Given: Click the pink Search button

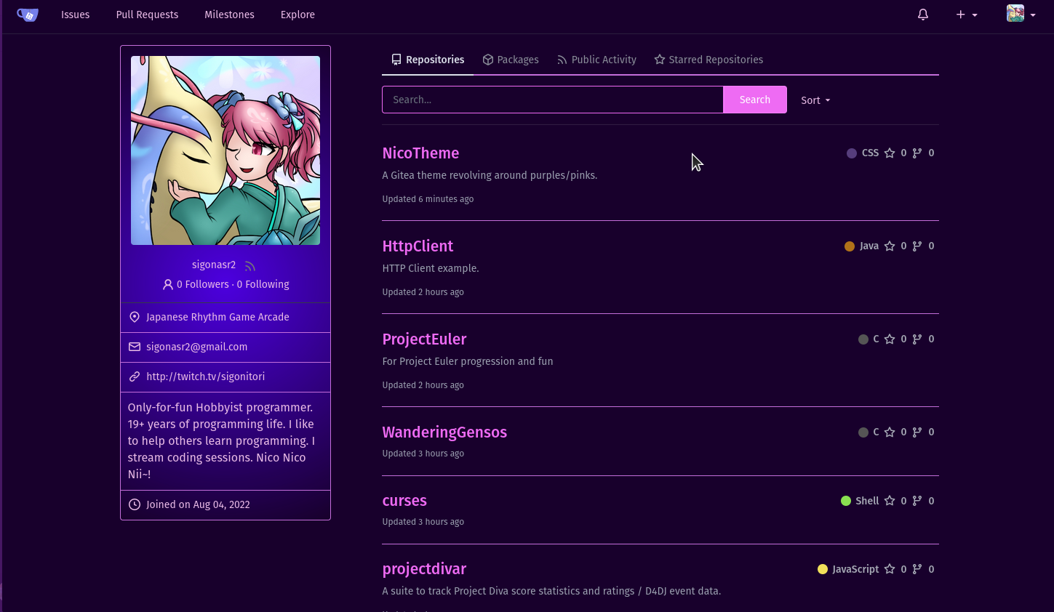Looking at the screenshot, I should (754, 100).
